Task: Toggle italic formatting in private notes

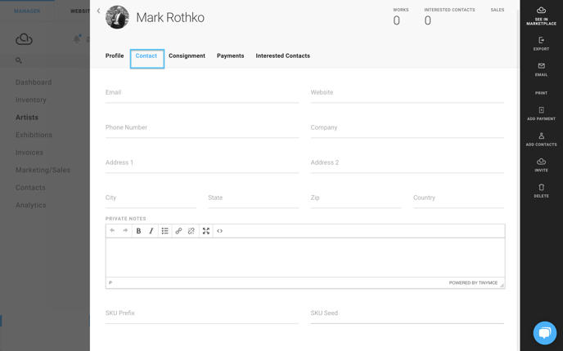Action: (151, 231)
